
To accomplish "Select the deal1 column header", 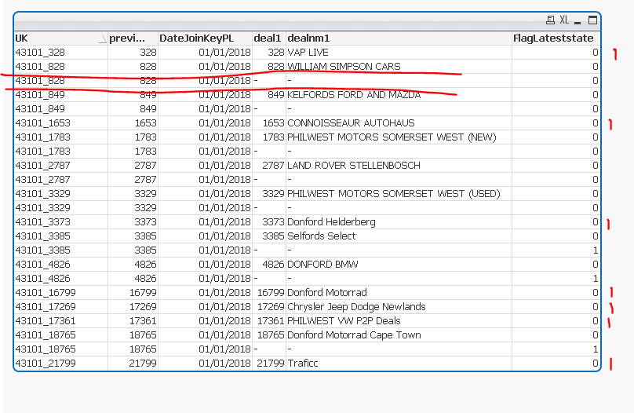I will pos(269,38).
